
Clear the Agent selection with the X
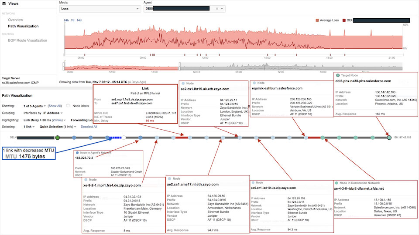coord(217,8)
